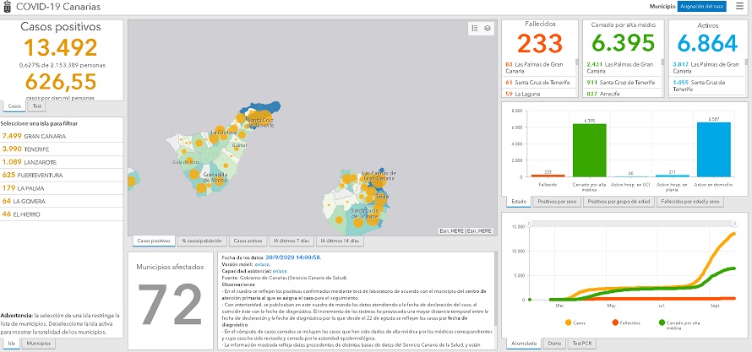Select the Municipios tab

point(37,344)
